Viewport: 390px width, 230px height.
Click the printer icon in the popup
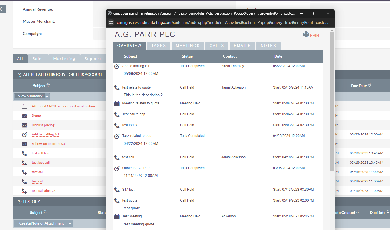[x=306, y=34]
